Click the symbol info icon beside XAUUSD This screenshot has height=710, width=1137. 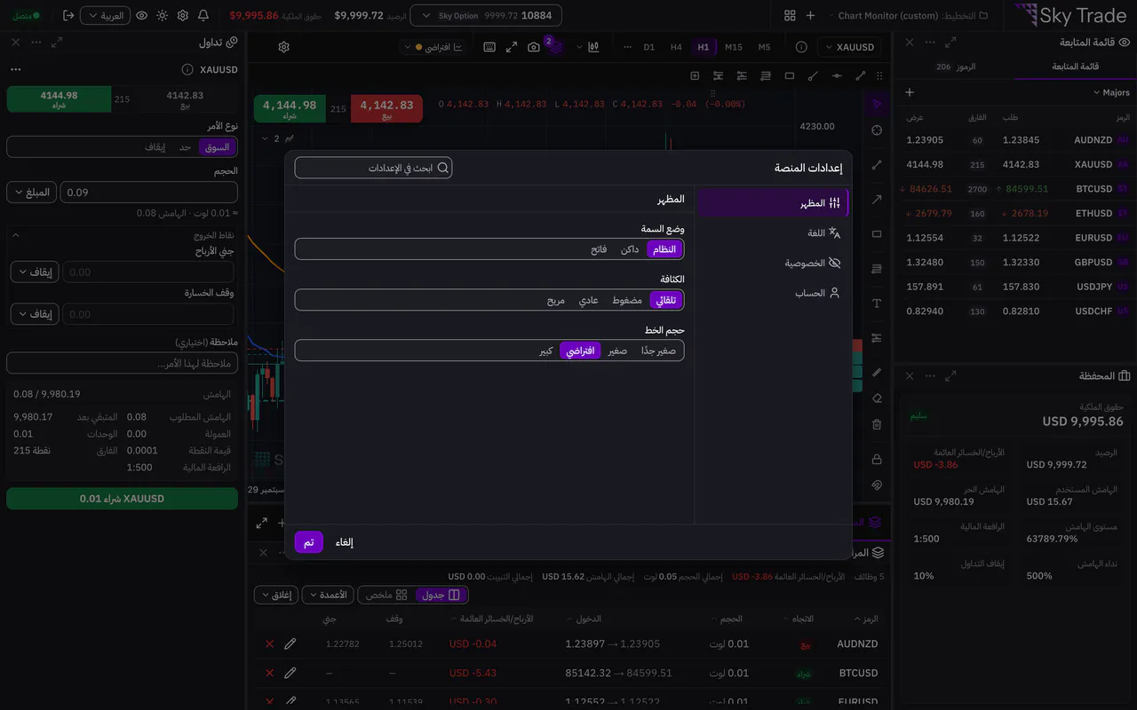(x=801, y=47)
